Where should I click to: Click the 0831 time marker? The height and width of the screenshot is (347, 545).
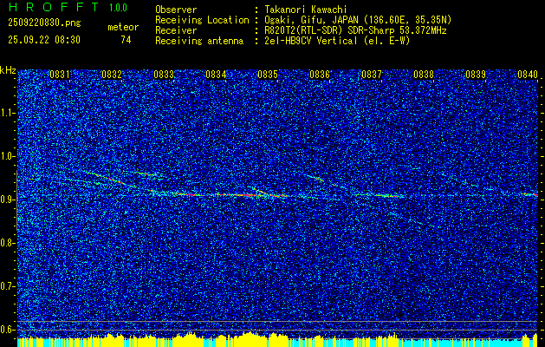pos(60,75)
